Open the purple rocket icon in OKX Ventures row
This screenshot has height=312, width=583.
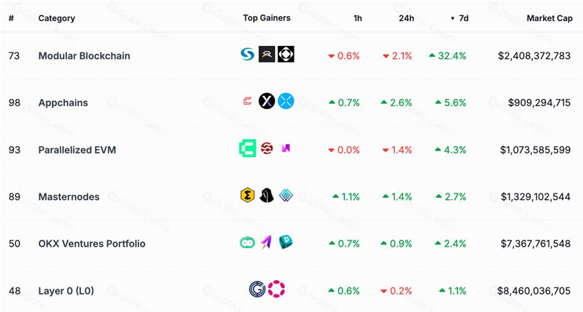coord(266,242)
